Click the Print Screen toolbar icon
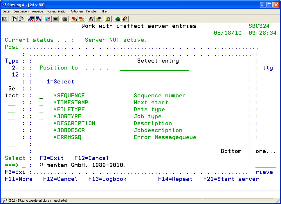Viewport: 281px width, 204px height. pyautogui.click(x=5, y=19)
